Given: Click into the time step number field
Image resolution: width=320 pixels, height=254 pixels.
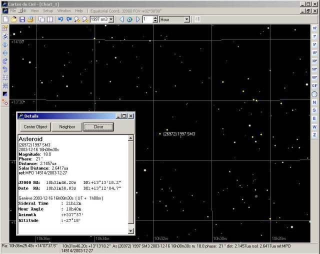Looking at the screenshot, I should click(147, 19).
